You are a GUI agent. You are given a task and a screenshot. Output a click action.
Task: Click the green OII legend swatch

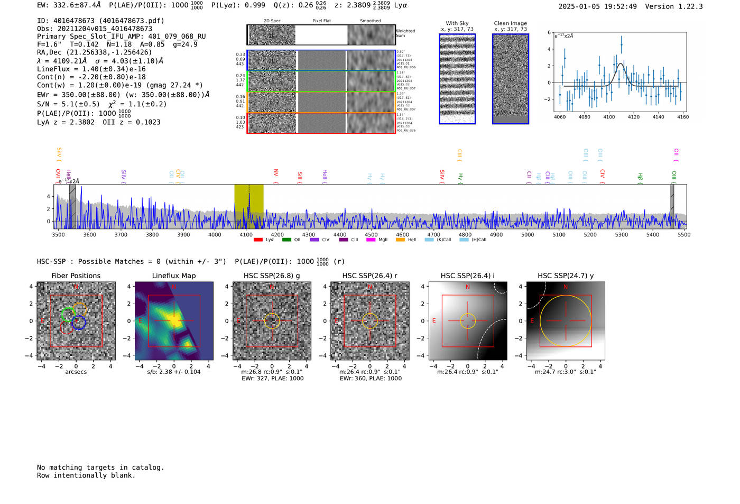[x=286, y=240]
